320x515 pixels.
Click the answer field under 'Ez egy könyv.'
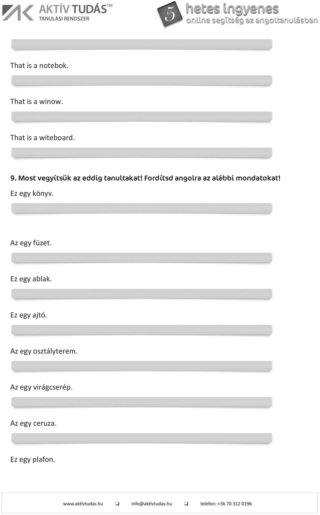142,209
